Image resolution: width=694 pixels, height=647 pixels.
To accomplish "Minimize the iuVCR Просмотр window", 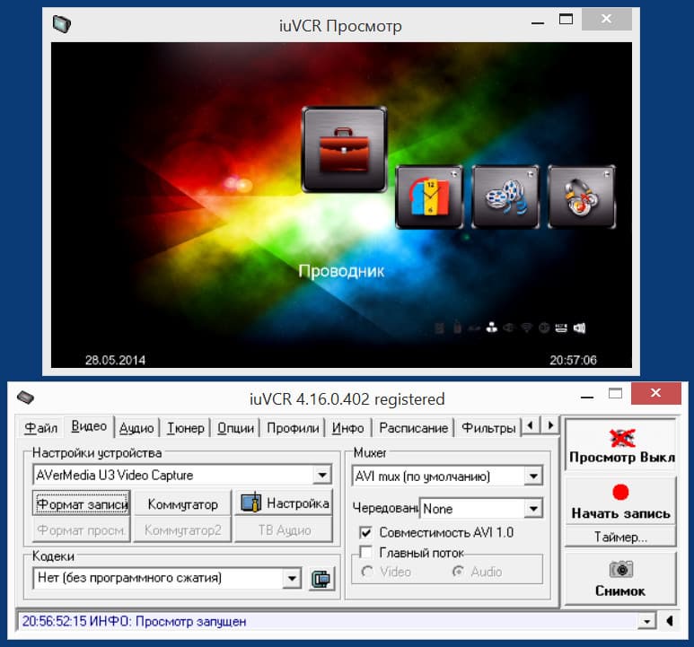I will point(538,21).
